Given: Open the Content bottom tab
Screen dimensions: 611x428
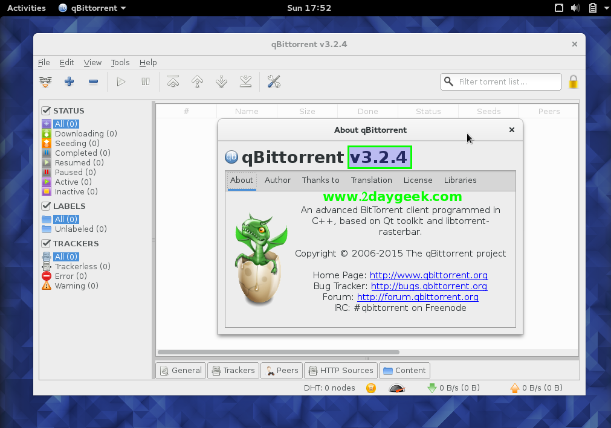Looking at the screenshot, I should coord(404,371).
